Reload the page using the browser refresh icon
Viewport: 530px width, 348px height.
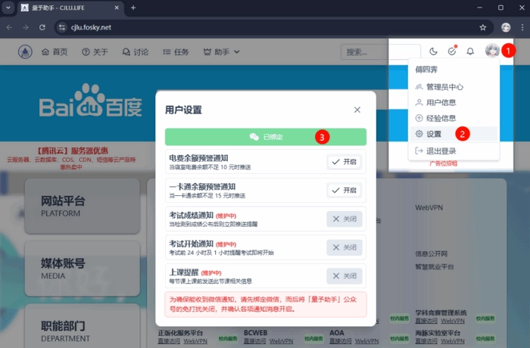tap(44, 27)
